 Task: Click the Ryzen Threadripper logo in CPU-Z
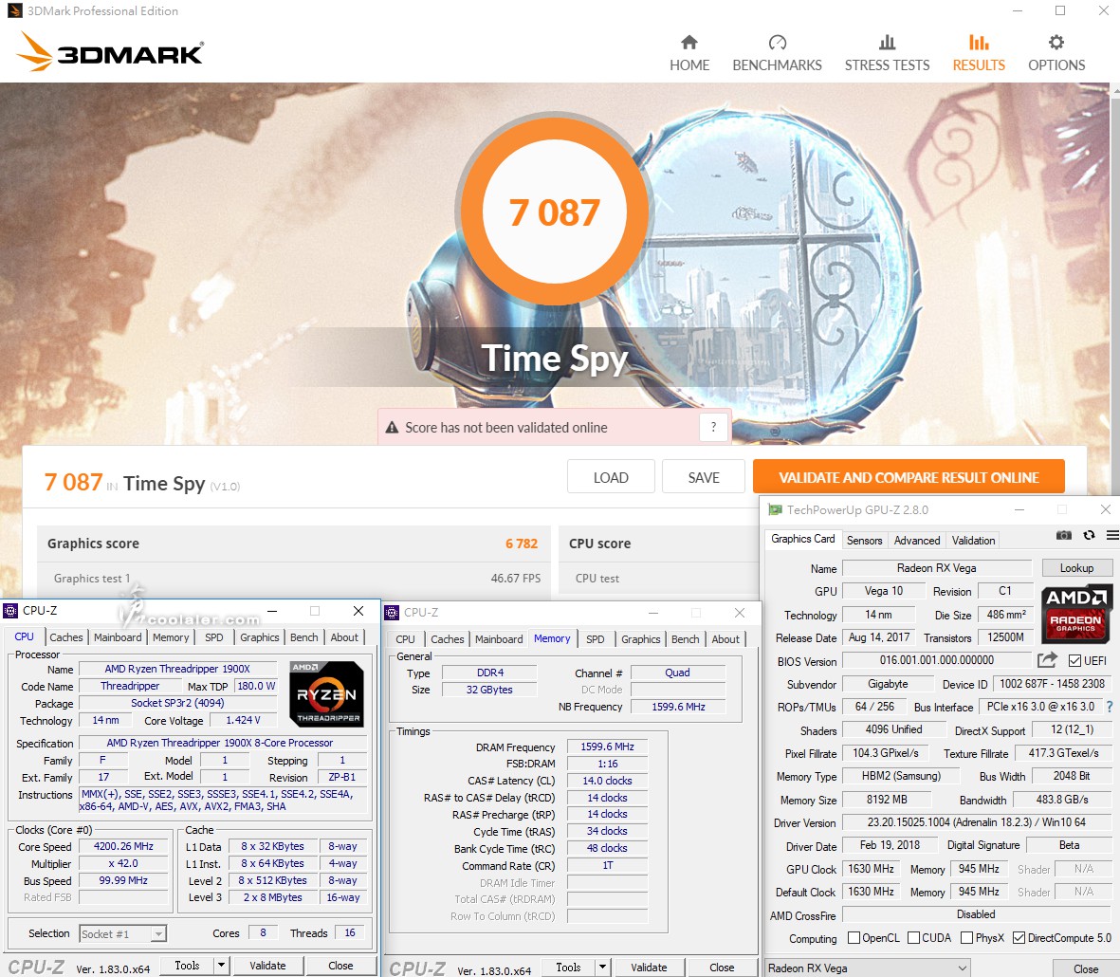326,693
